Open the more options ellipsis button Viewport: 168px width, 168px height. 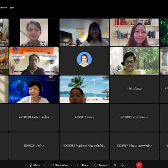tap(131, 165)
